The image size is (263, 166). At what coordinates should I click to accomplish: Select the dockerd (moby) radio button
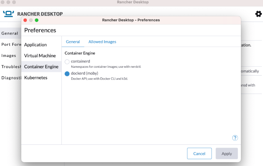(x=67, y=74)
